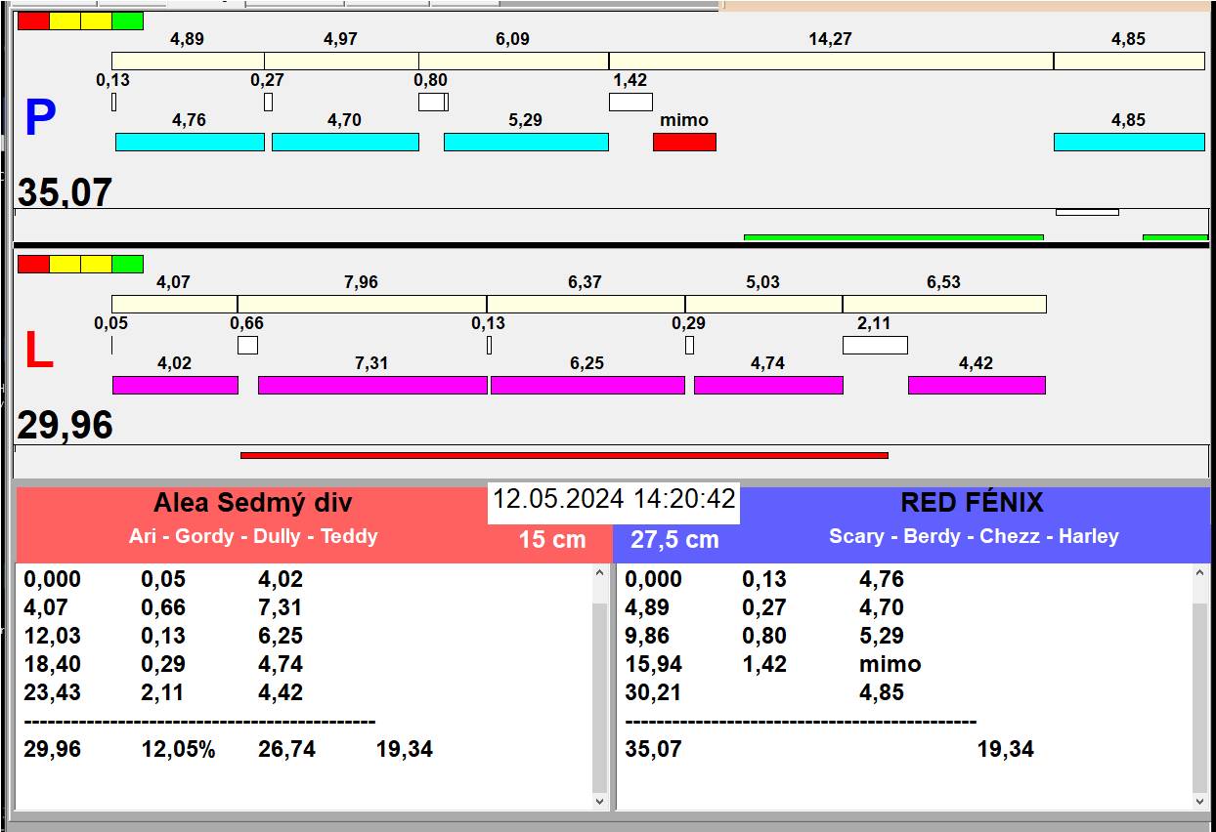1216x832 pixels.
Task: Click the date and time 12.05.2024 14:20:42
Action: click(614, 499)
